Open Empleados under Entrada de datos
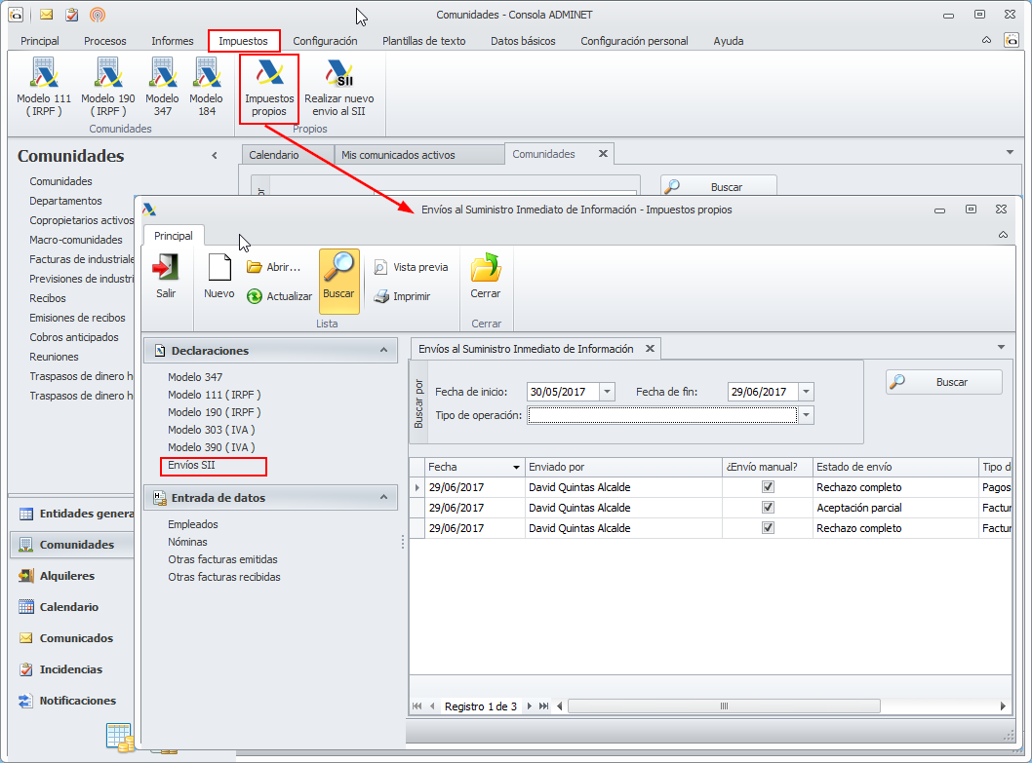The image size is (1032, 763). [193, 524]
